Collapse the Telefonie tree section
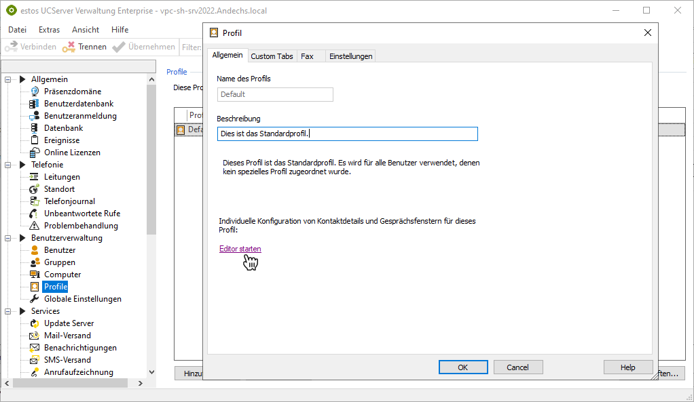The height and width of the screenshot is (402, 694). (x=8, y=165)
